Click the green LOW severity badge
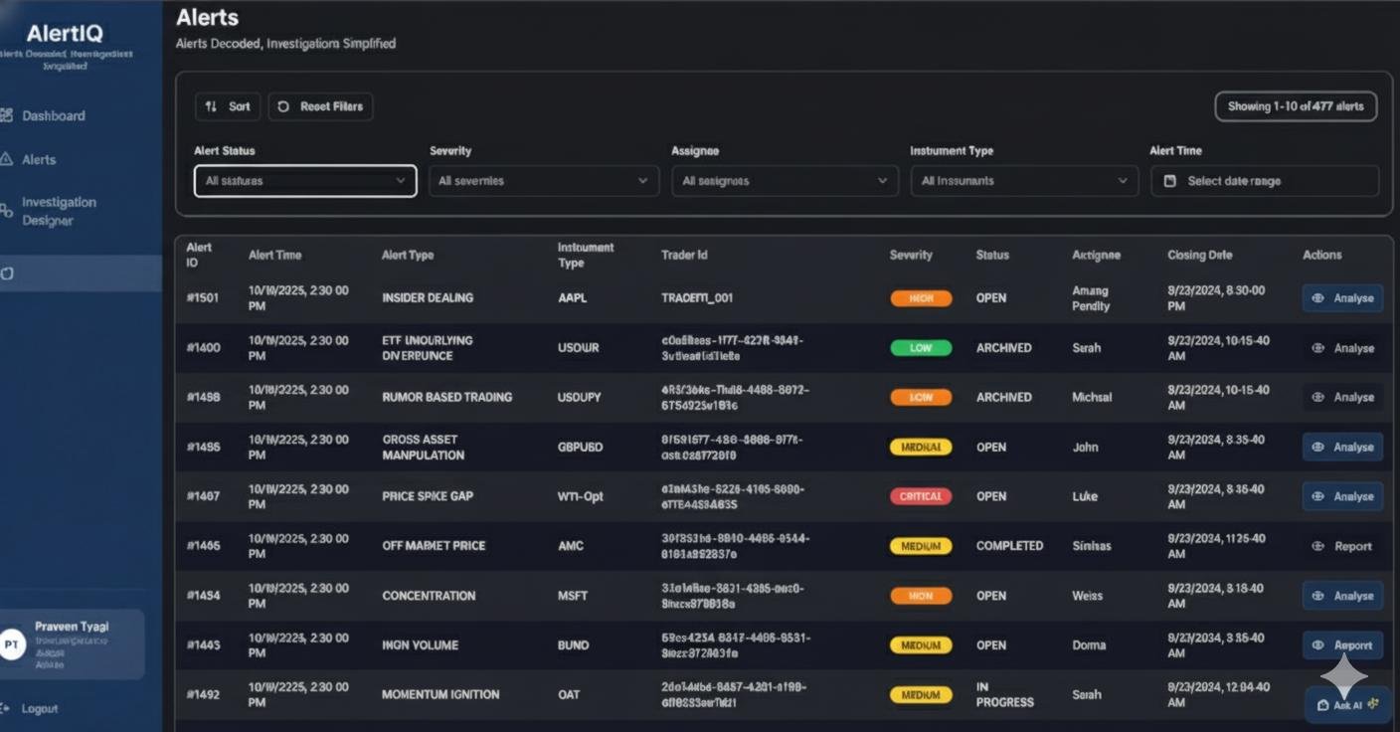 (x=921, y=348)
